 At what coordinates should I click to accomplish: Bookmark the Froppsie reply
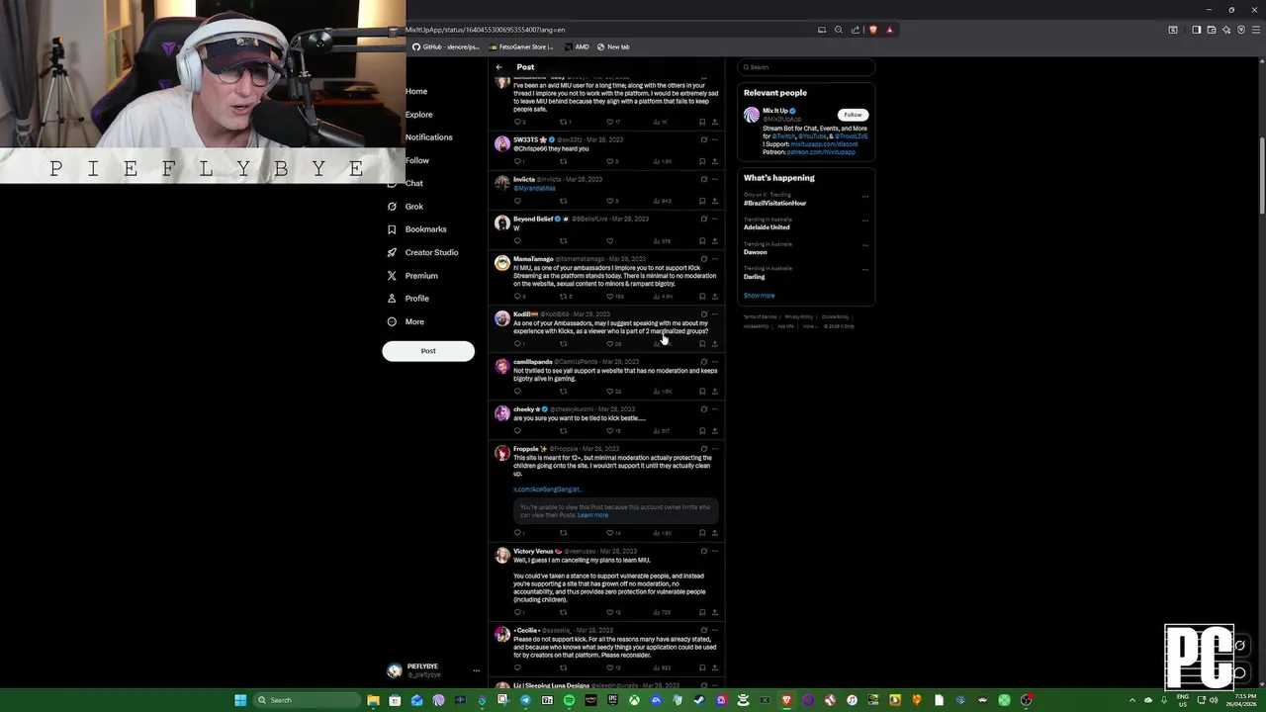702,533
